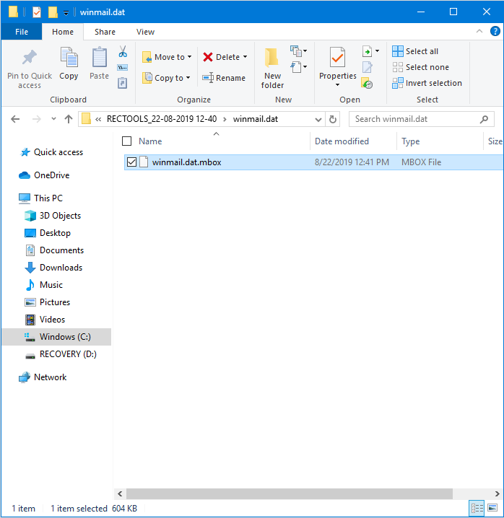The width and height of the screenshot is (504, 518).
Task: Click the Paste shortcut icon
Action: [122, 82]
